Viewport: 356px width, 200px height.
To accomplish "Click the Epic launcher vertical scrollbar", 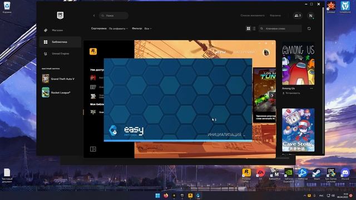I will [x=323, y=41].
